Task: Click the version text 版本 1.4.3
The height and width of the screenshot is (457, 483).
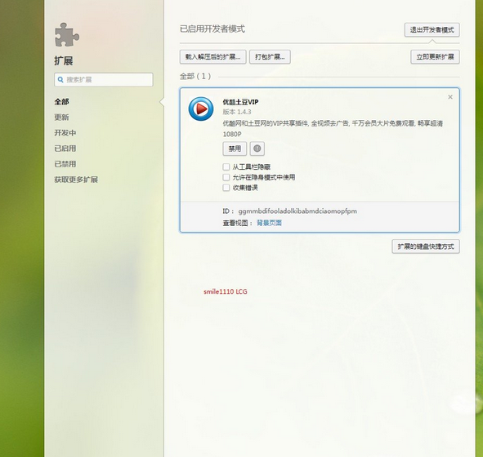Action: tap(237, 112)
